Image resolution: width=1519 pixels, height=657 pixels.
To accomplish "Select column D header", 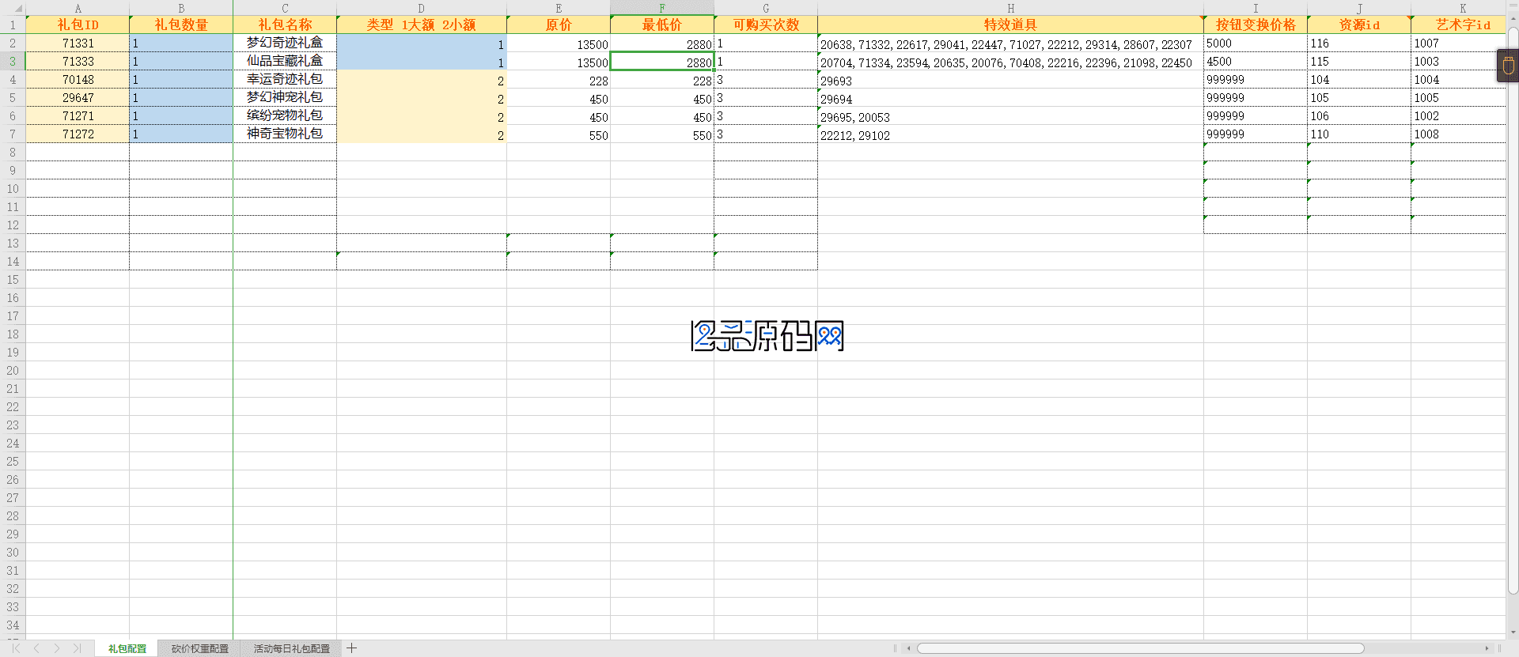I will click(422, 8).
